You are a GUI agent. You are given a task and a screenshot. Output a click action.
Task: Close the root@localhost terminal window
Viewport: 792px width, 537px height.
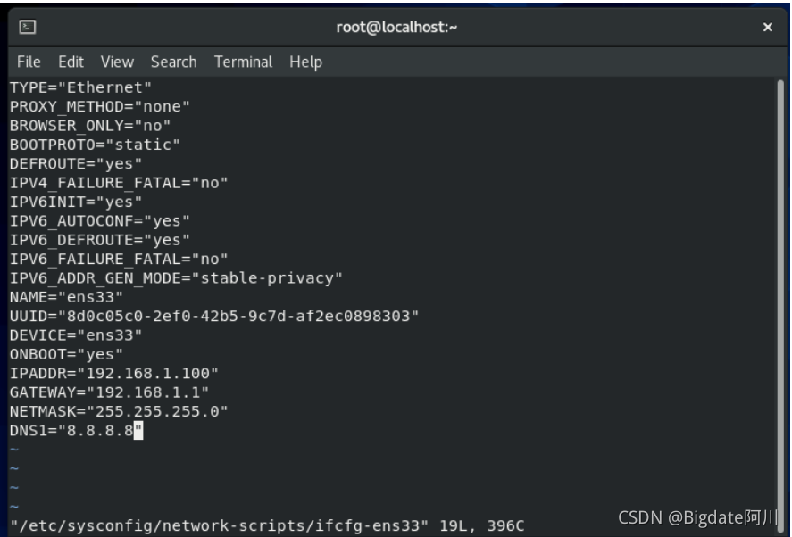click(x=767, y=28)
